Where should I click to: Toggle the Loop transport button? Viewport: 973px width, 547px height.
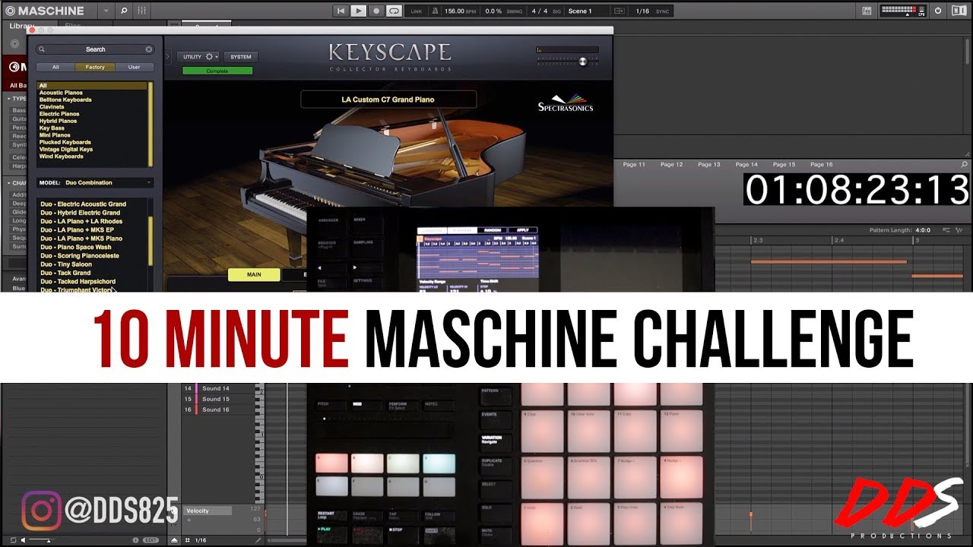click(x=394, y=11)
